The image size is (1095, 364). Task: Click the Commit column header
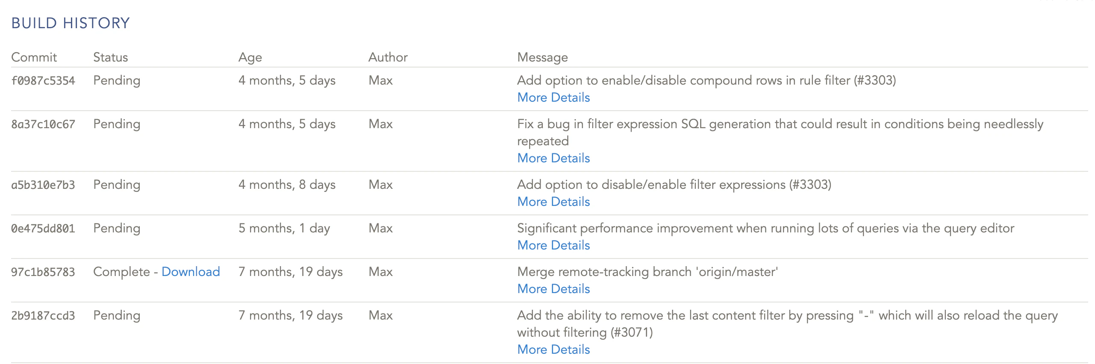tap(34, 57)
